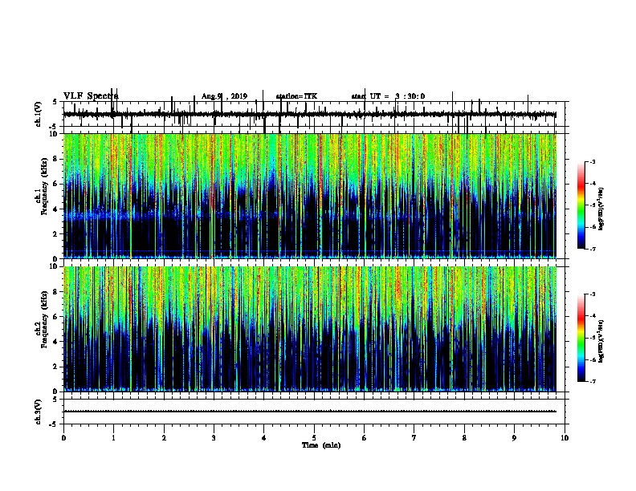
Task: Click time-axis tick label "0"
Action: tap(63, 438)
